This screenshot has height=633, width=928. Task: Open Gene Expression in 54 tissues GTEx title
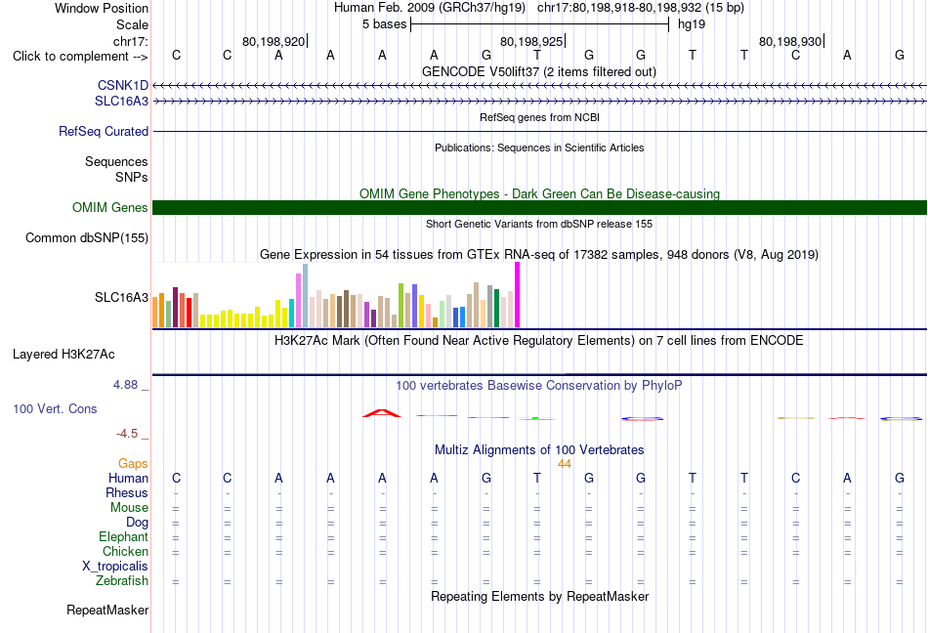coord(539,254)
